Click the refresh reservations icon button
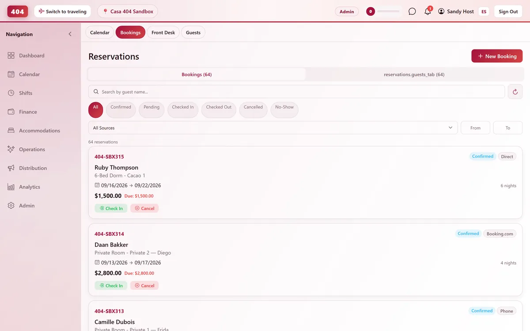530x331 pixels. pyautogui.click(x=515, y=92)
